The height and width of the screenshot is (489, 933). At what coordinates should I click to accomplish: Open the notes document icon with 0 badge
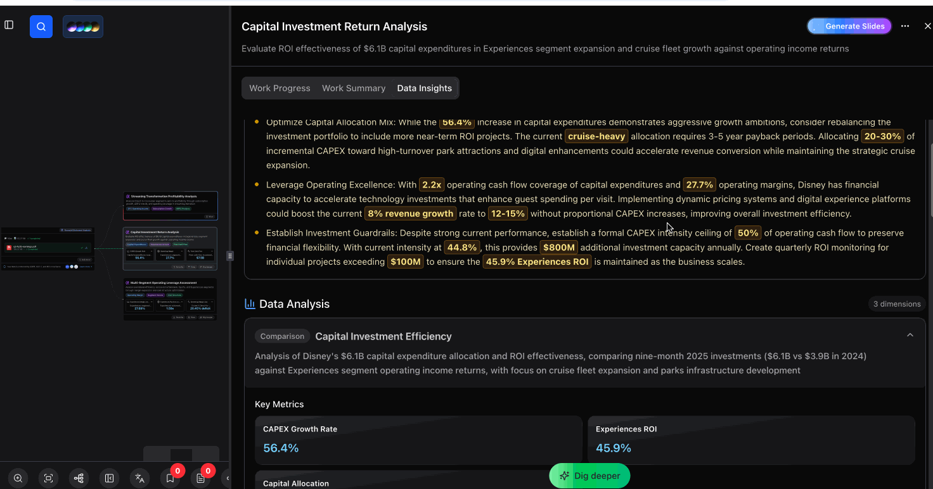(x=201, y=478)
